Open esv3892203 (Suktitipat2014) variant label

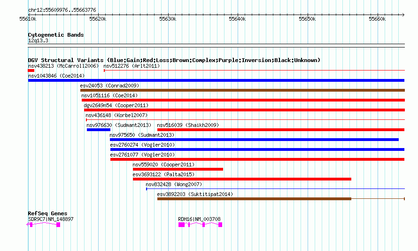tap(195, 194)
